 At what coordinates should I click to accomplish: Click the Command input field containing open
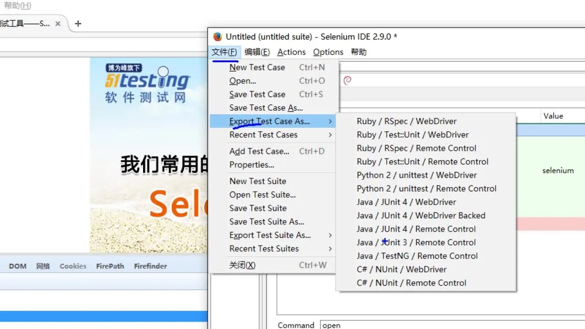tap(452, 325)
